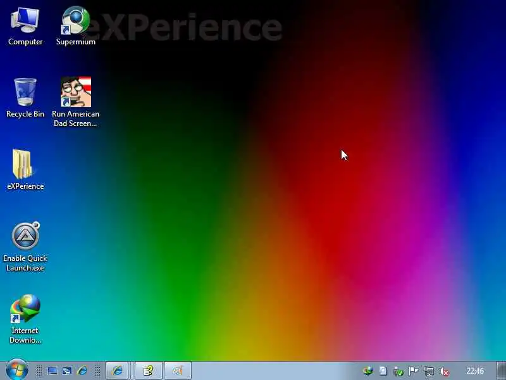Select the Supermium browser shortcut
The image size is (506, 380).
pos(75,27)
